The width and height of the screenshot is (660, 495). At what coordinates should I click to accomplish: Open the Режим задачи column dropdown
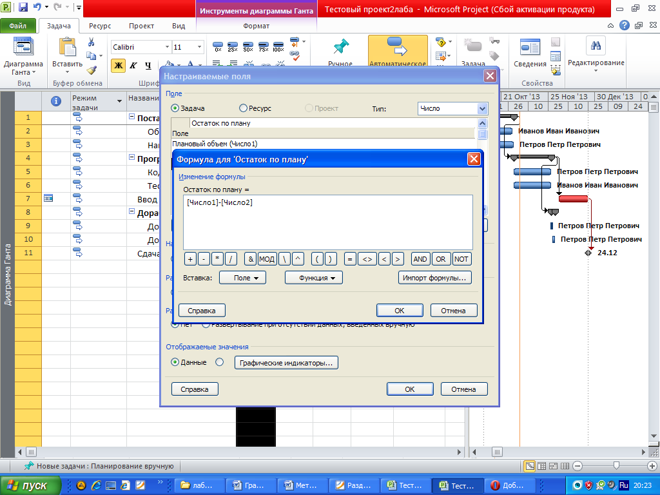coord(119,101)
